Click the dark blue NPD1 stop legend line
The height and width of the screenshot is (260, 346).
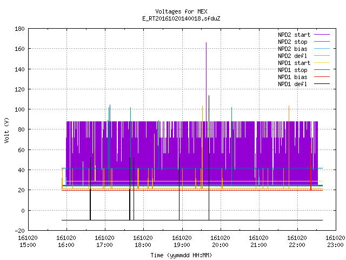[322, 70]
